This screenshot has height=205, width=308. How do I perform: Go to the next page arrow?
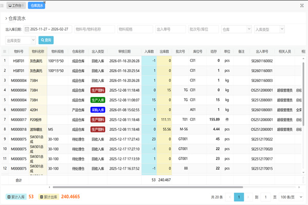(x=248, y=197)
